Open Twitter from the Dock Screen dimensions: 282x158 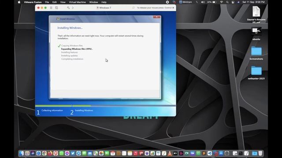[73, 153]
